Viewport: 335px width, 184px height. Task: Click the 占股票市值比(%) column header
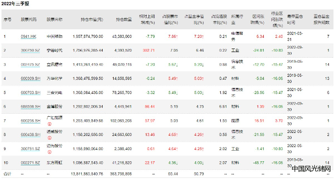click(x=170, y=19)
